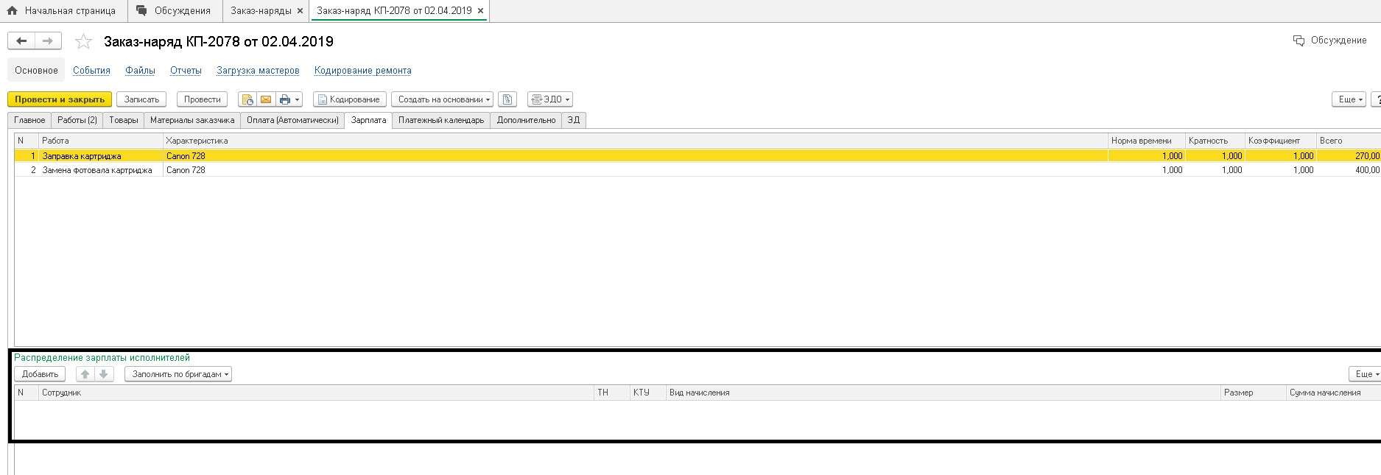Move row down with down arrow icon
Screen dimensions: 1381x475
[x=104, y=374]
